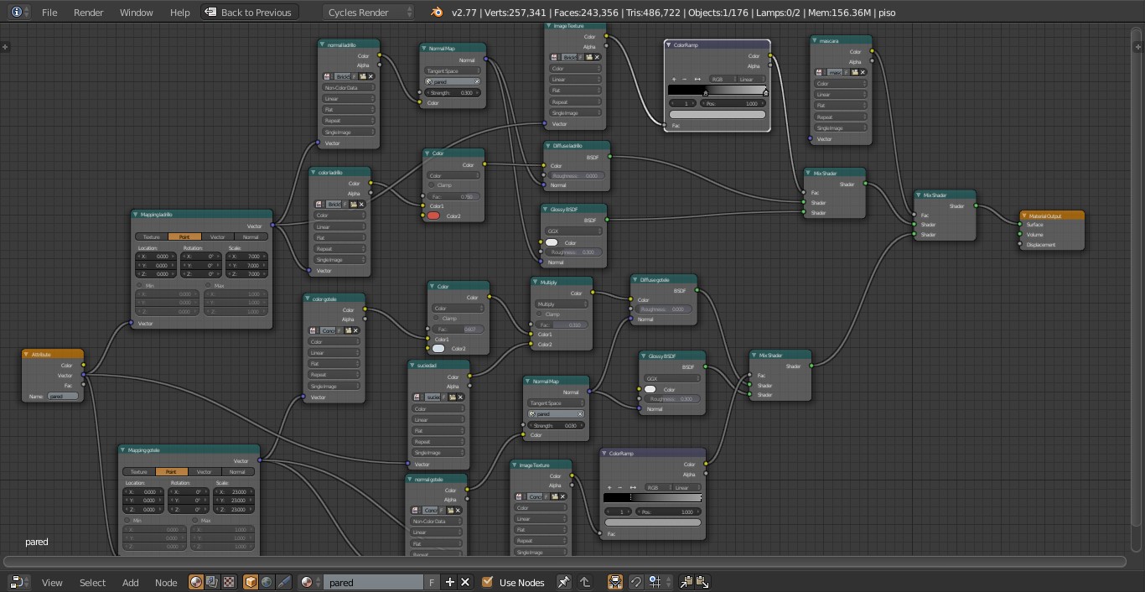Switch to shader nodes tree type
Viewport: 1145px width, 592px height.
point(196,582)
